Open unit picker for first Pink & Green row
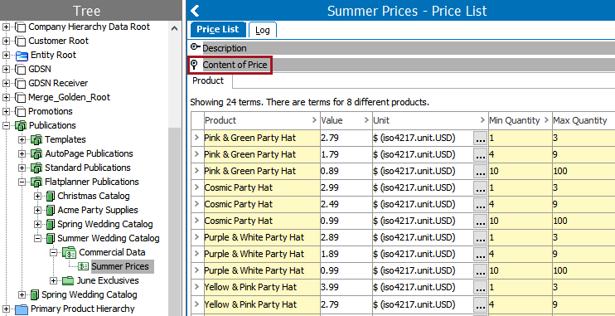 tap(481, 139)
